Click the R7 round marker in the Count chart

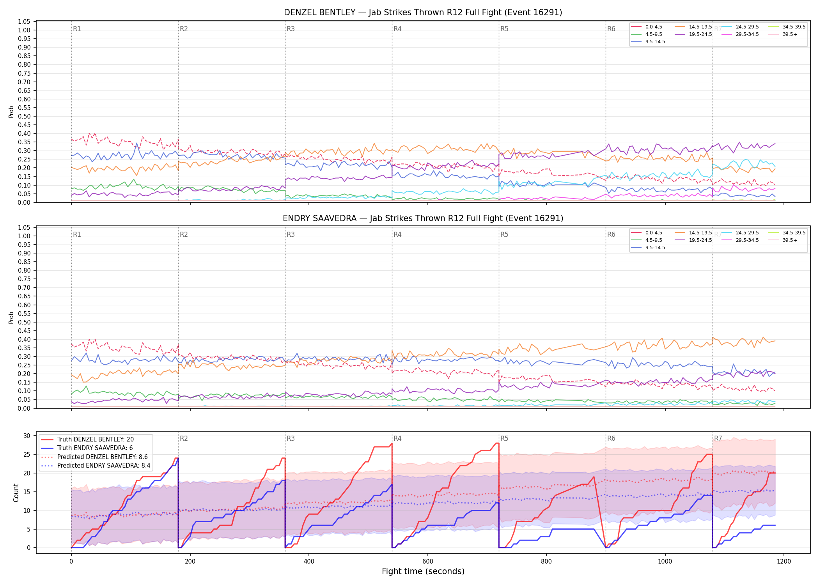(718, 438)
